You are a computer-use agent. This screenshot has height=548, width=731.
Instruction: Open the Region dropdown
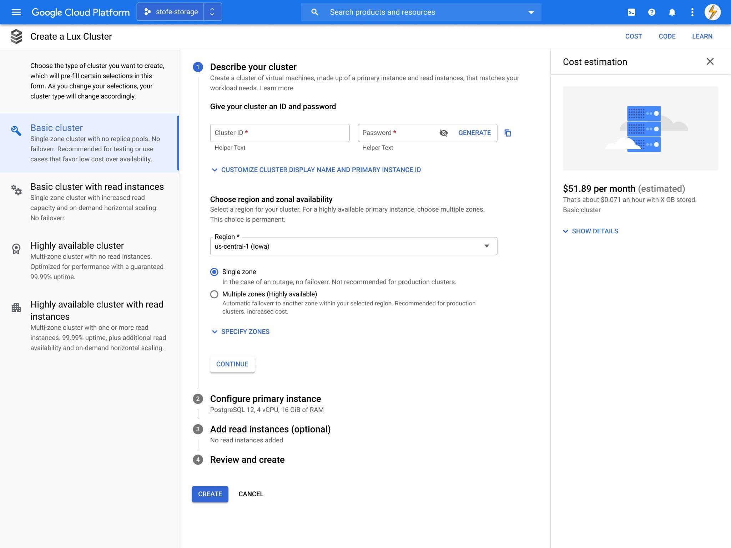353,246
